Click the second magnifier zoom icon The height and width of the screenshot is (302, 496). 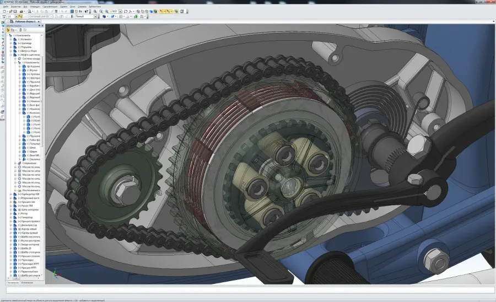(x=101, y=12)
